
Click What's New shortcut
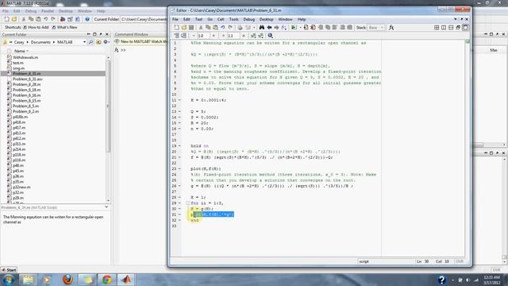64,27
